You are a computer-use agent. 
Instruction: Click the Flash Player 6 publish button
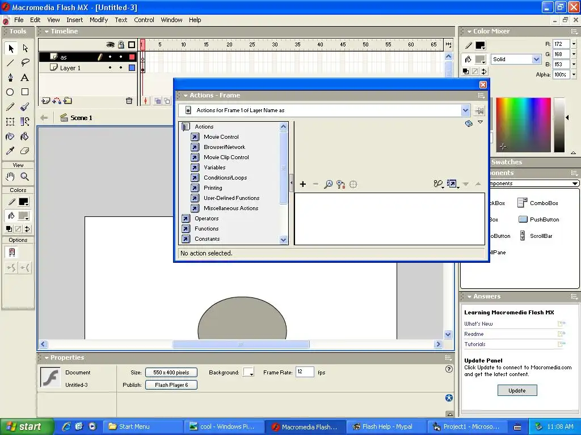(x=171, y=385)
